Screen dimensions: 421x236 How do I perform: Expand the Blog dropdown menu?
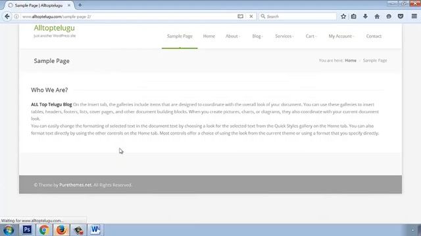[257, 36]
